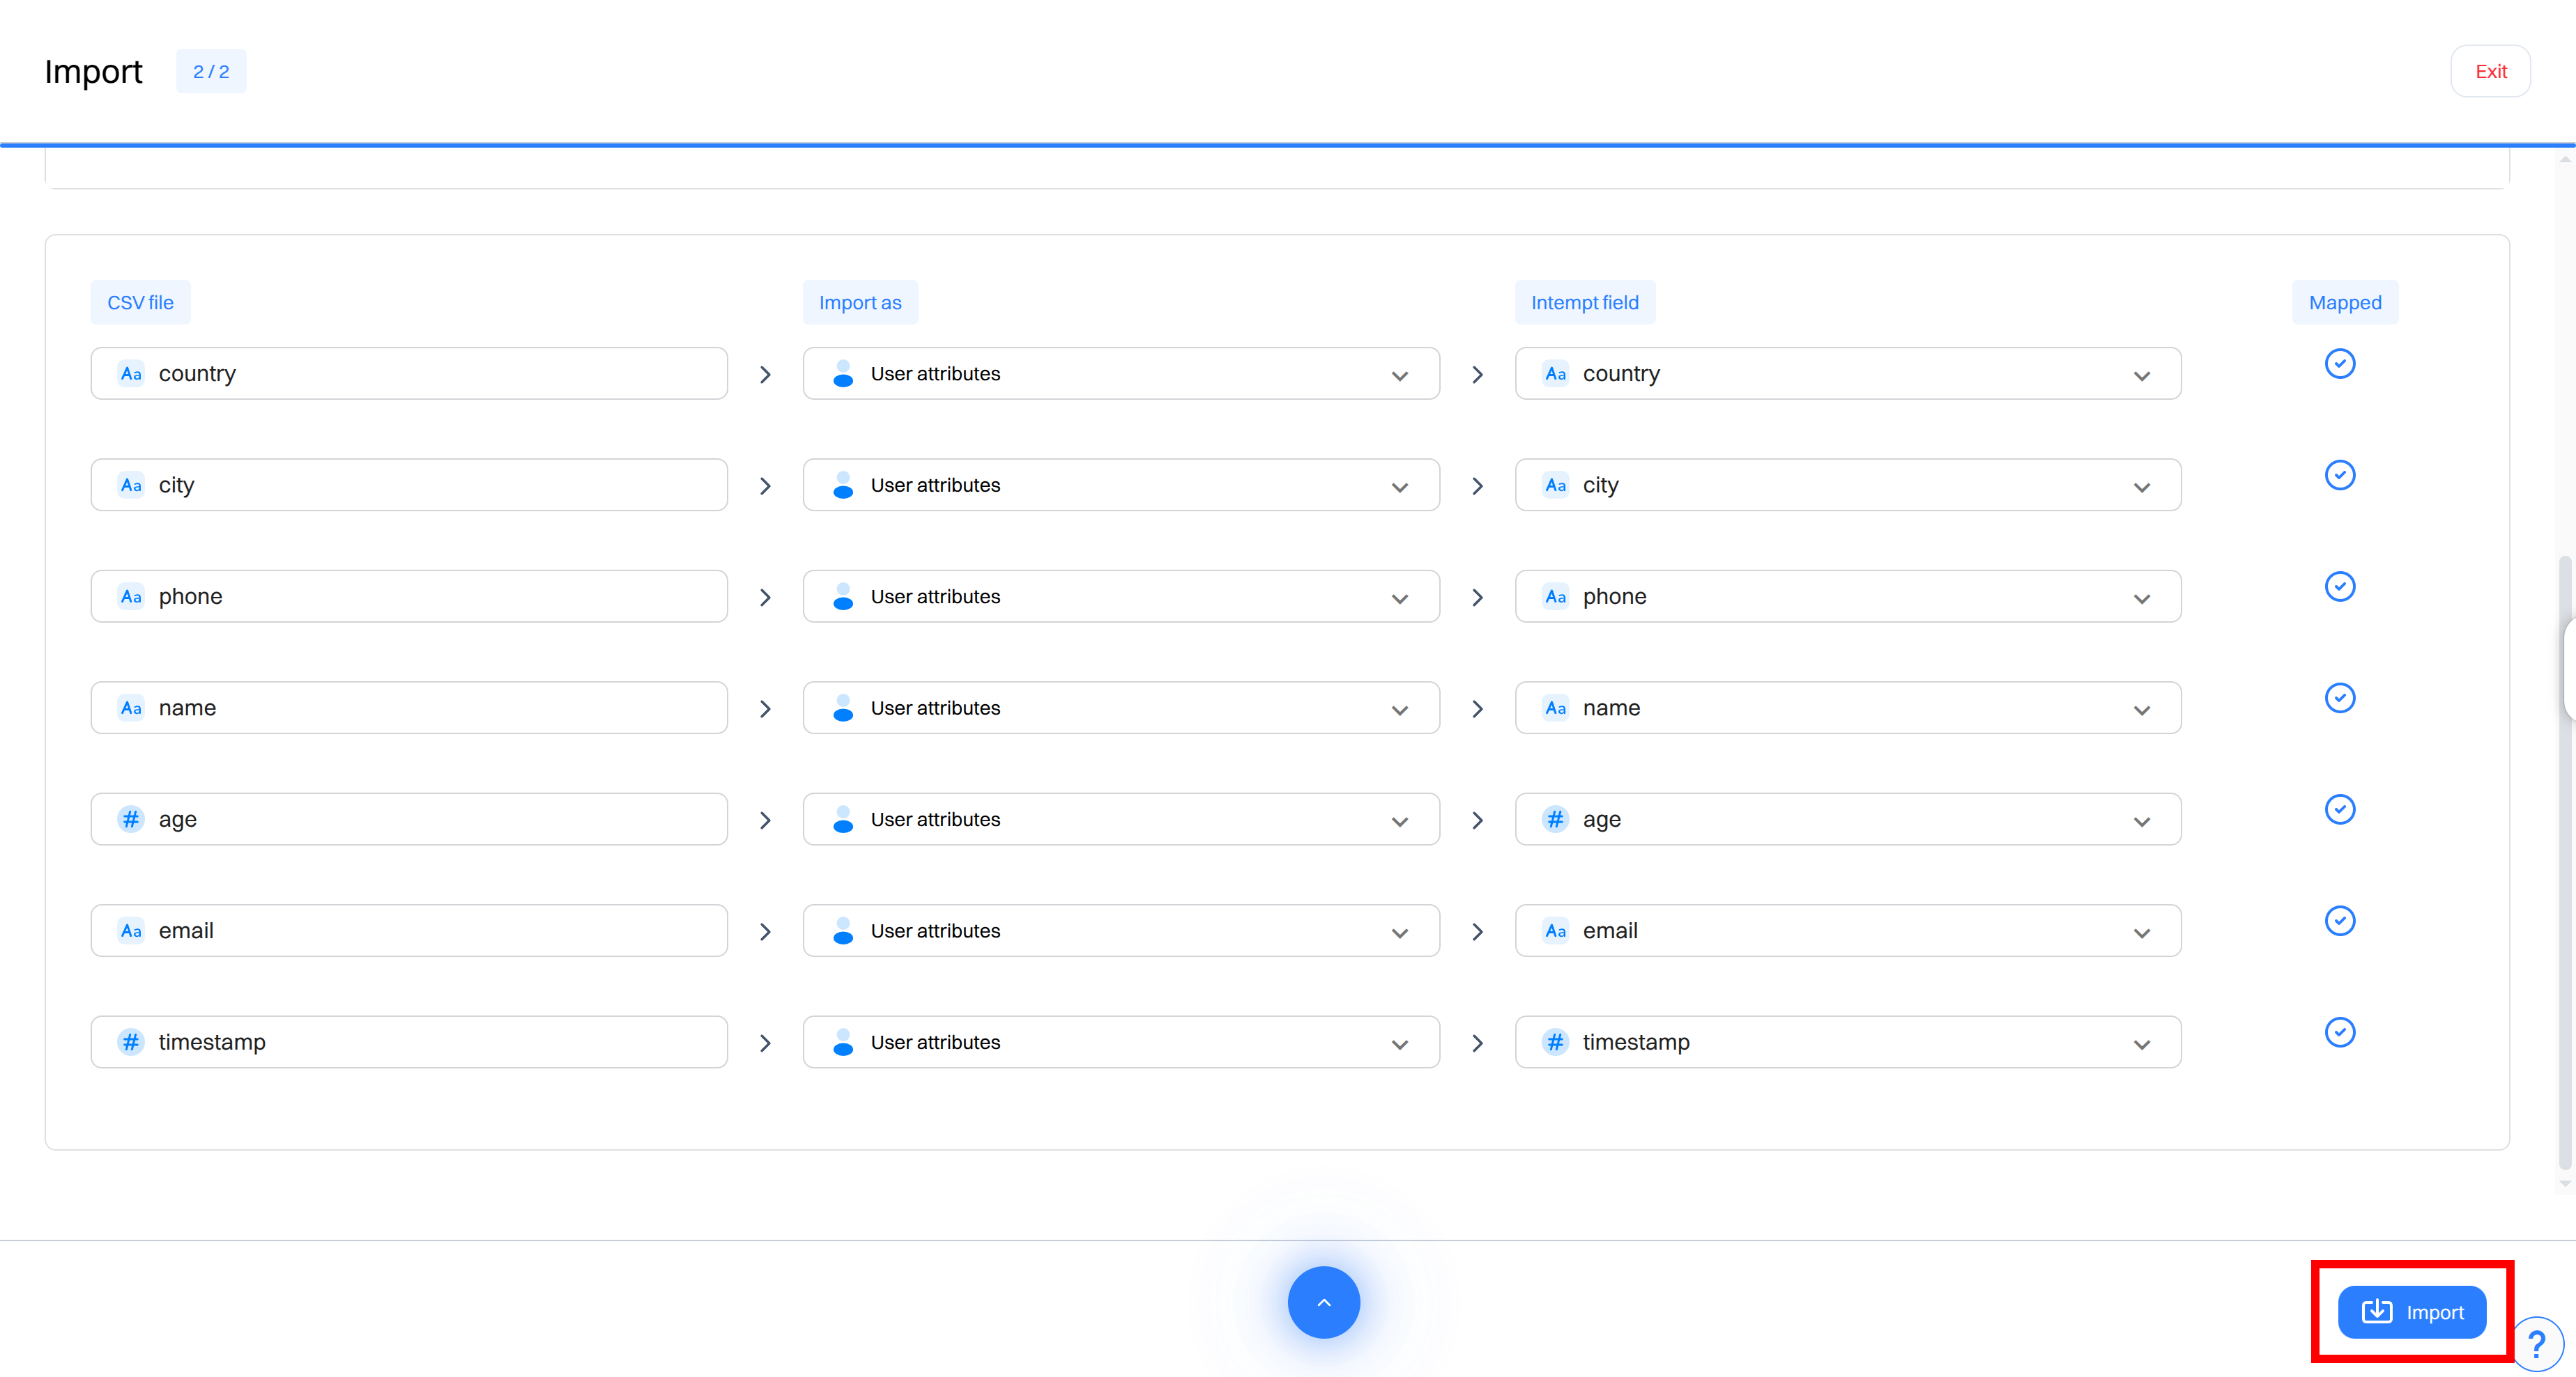
Task: Click the Import page title
Action: pyautogui.click(x=93, y=71)
